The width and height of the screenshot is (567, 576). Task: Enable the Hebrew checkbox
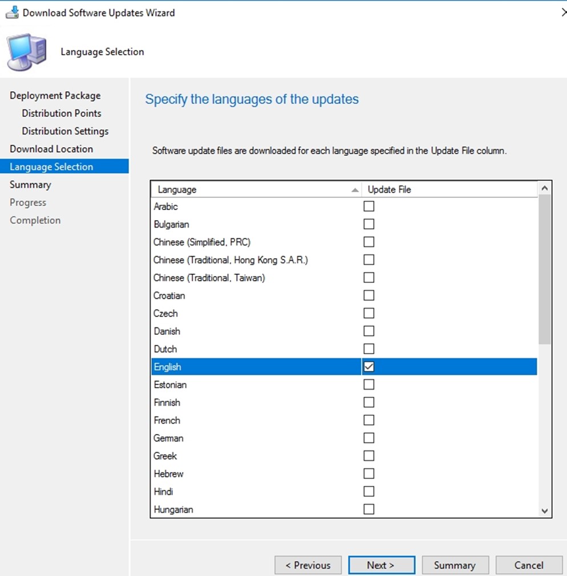pos(368,473)
